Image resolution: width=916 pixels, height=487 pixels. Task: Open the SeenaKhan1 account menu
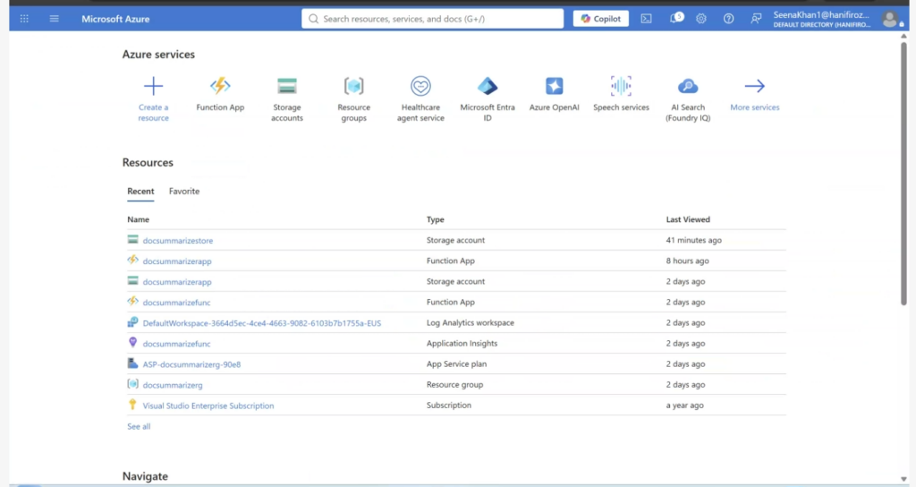tap(821, 20)
